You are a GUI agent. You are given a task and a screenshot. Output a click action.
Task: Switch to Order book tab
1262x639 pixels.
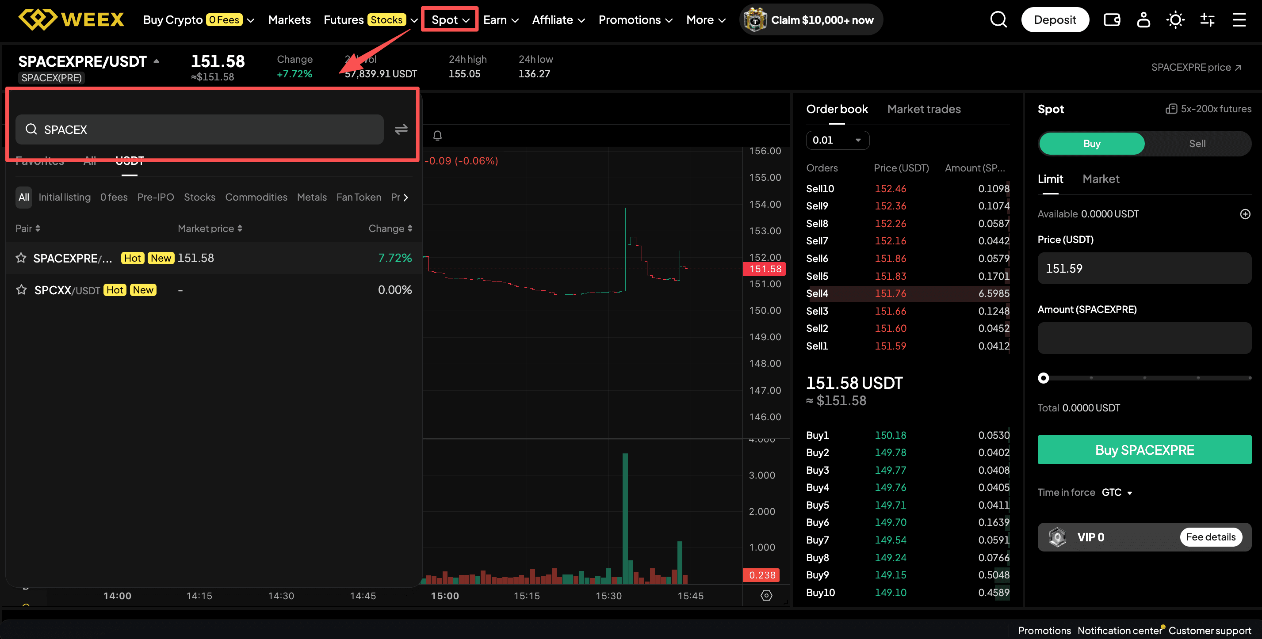pyautogui.click(x=837, y=109)
